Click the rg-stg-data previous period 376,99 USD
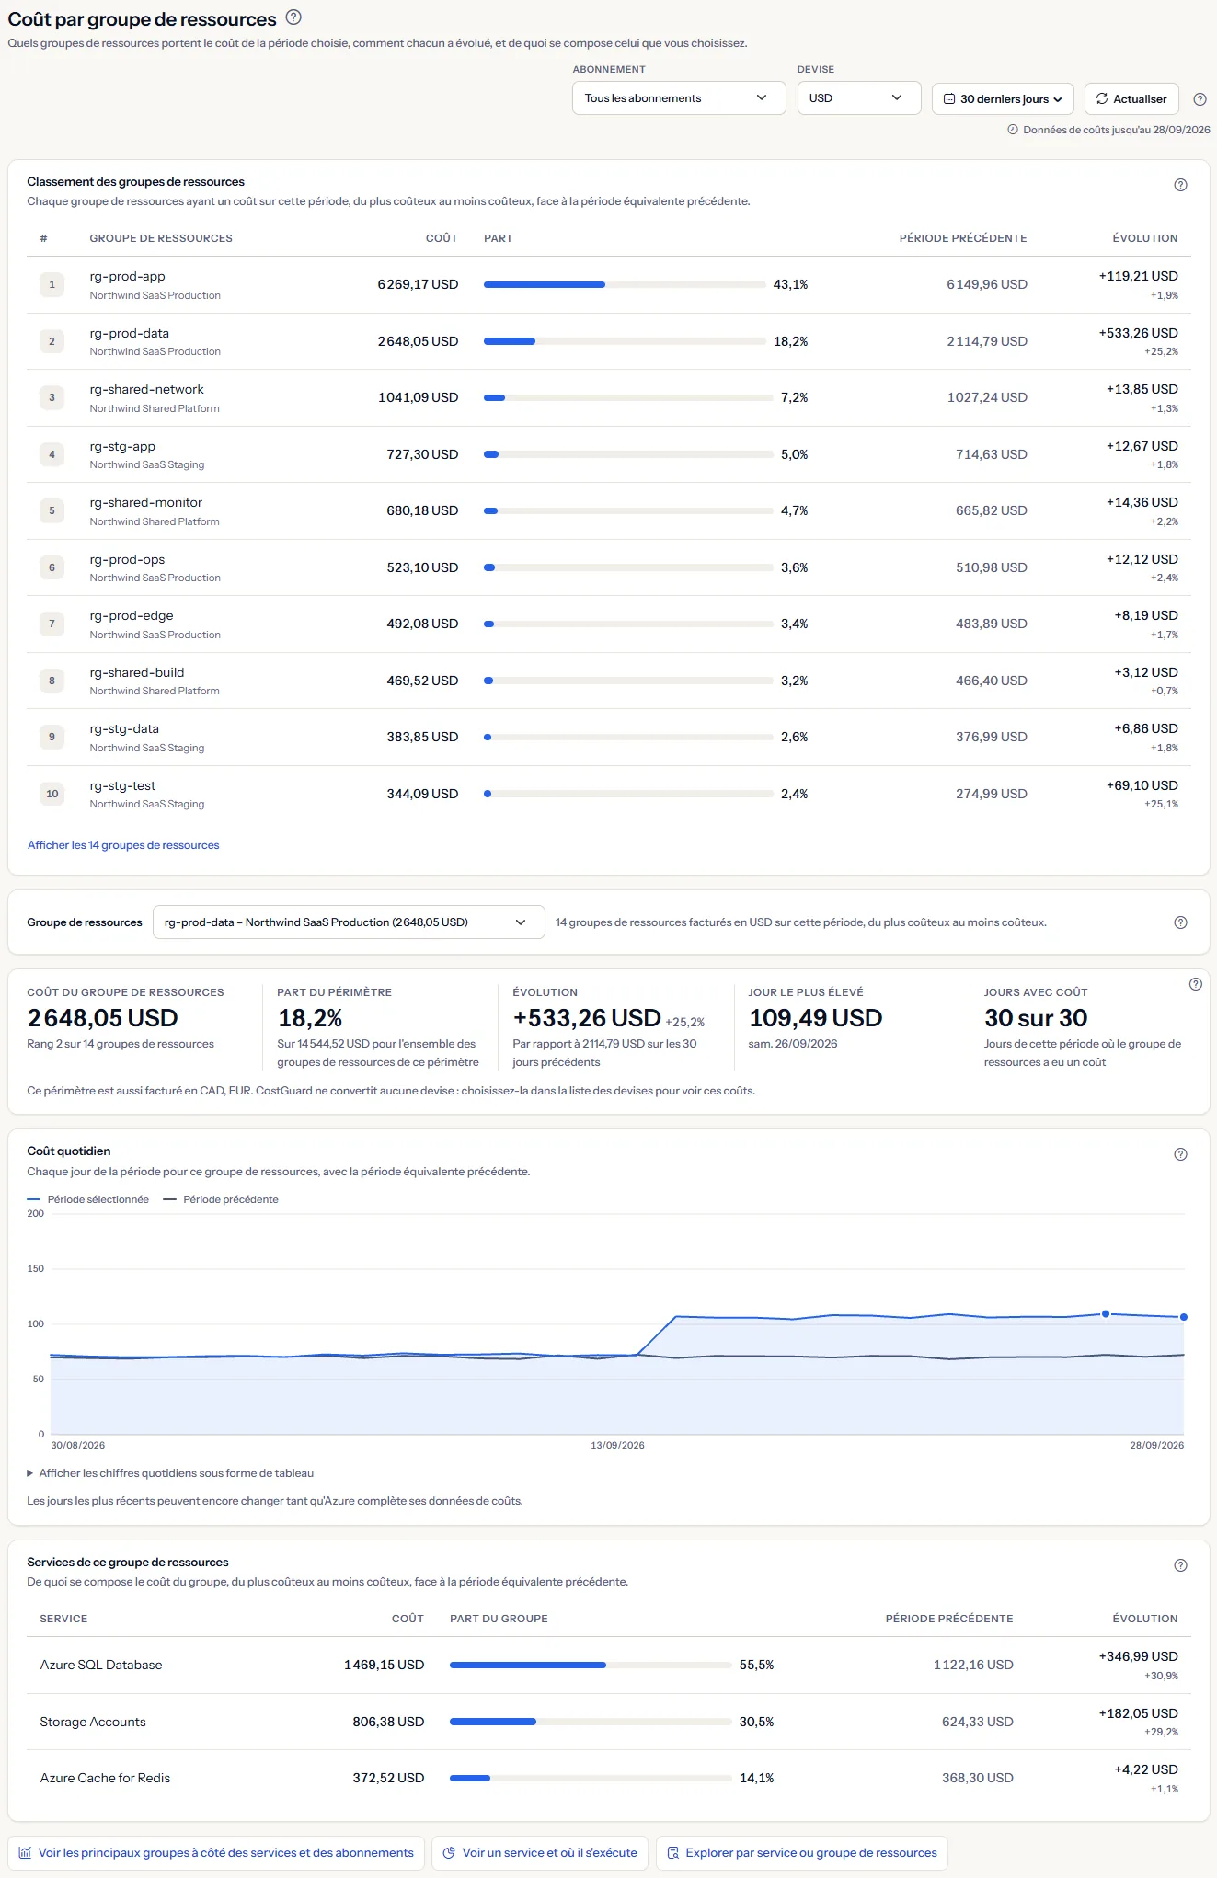Screen dimensions: 1217x1878 click(992, 738)
